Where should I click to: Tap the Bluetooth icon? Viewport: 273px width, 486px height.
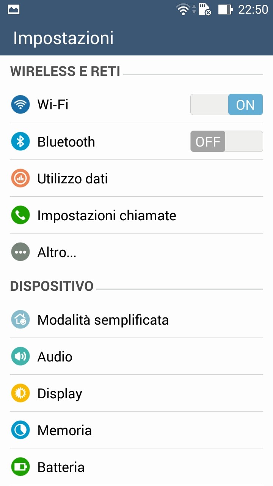pos(20,142)
